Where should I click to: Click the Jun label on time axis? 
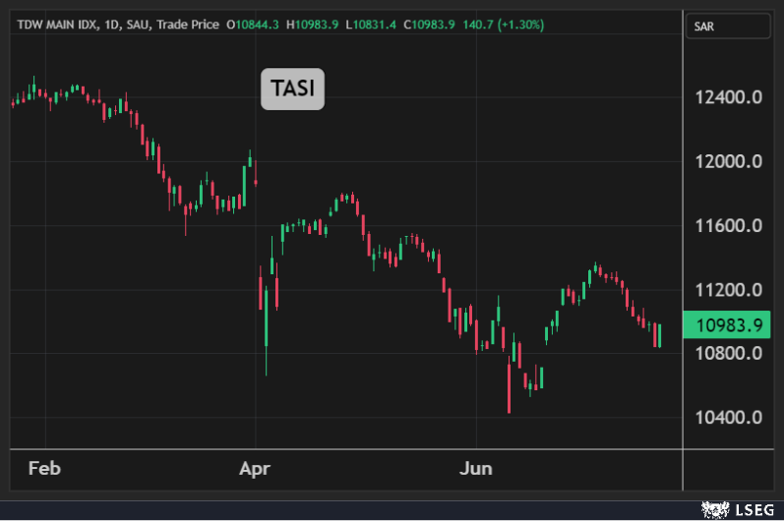click(476, 468)
